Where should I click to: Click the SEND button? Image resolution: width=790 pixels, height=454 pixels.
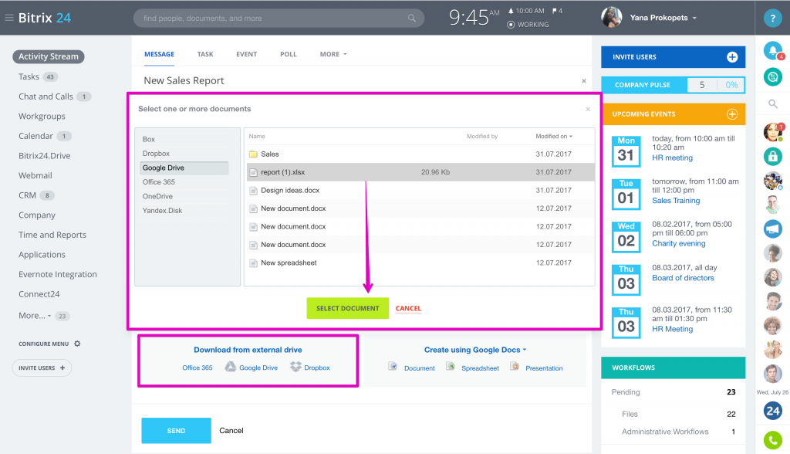pyautogui.click(x=177, y=431)
